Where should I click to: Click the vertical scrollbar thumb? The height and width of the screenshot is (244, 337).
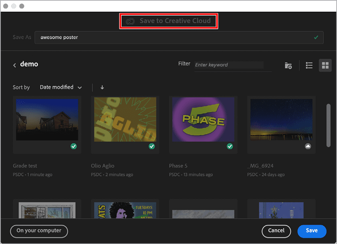[328, 126]
